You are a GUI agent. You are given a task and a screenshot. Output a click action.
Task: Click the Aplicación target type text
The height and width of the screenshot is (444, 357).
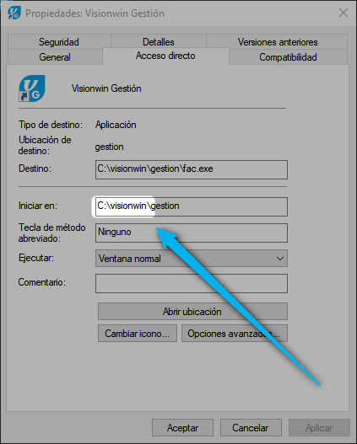[116, 125]
